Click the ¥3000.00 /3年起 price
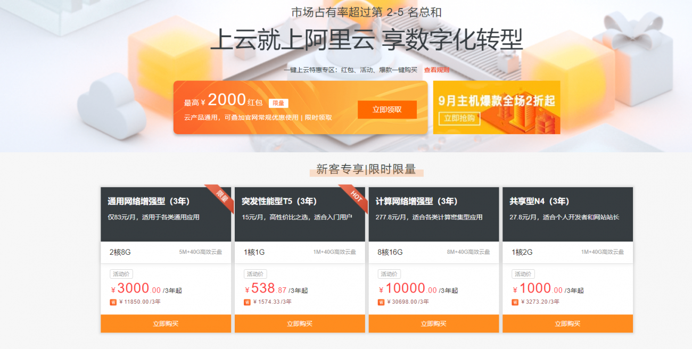The width and height of the screenshot is (692, 349). 146,289
